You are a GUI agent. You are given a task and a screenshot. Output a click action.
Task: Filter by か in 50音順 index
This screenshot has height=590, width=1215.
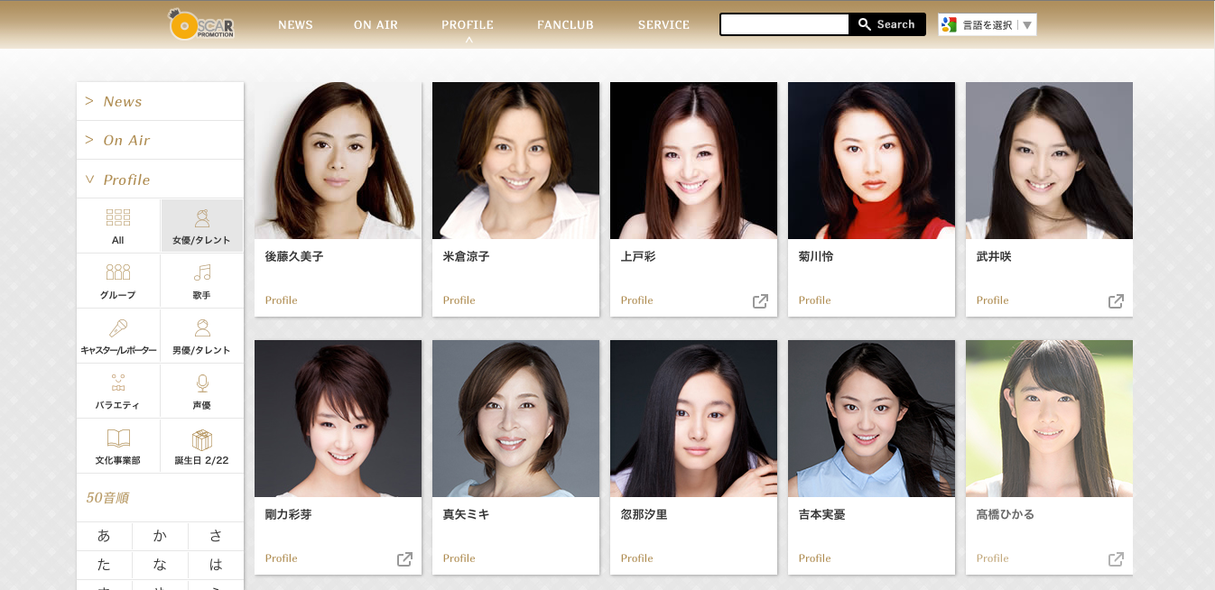pos(160,536)
